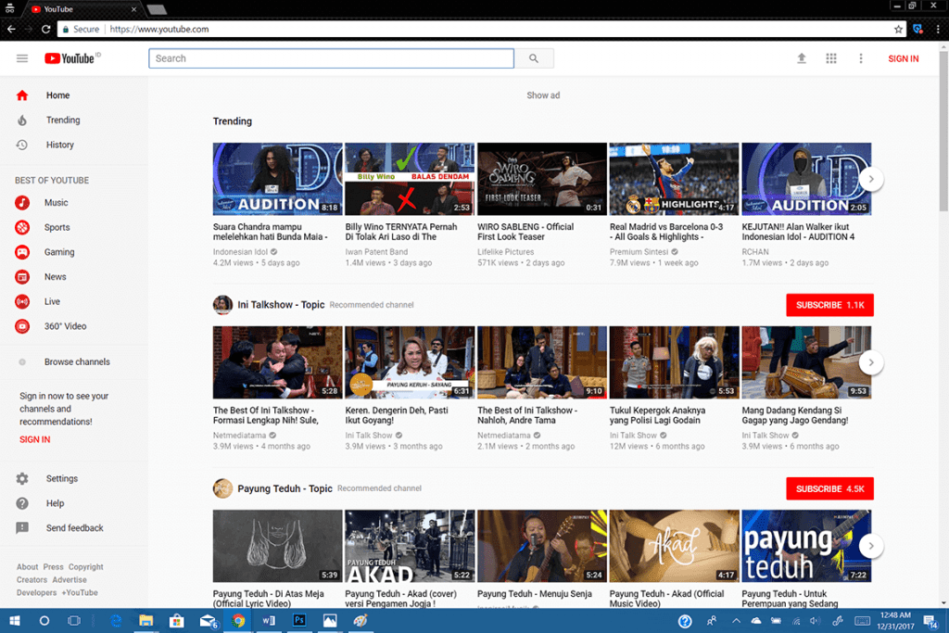Open the YouTube apps grid
The image size is (949, 633).
[x=831, y=58]
